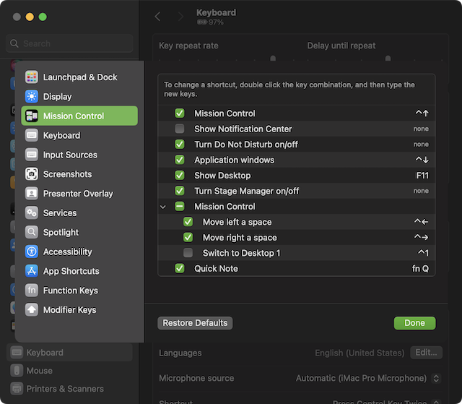Click the Accessibility category icon

click(x=32, y=252)
